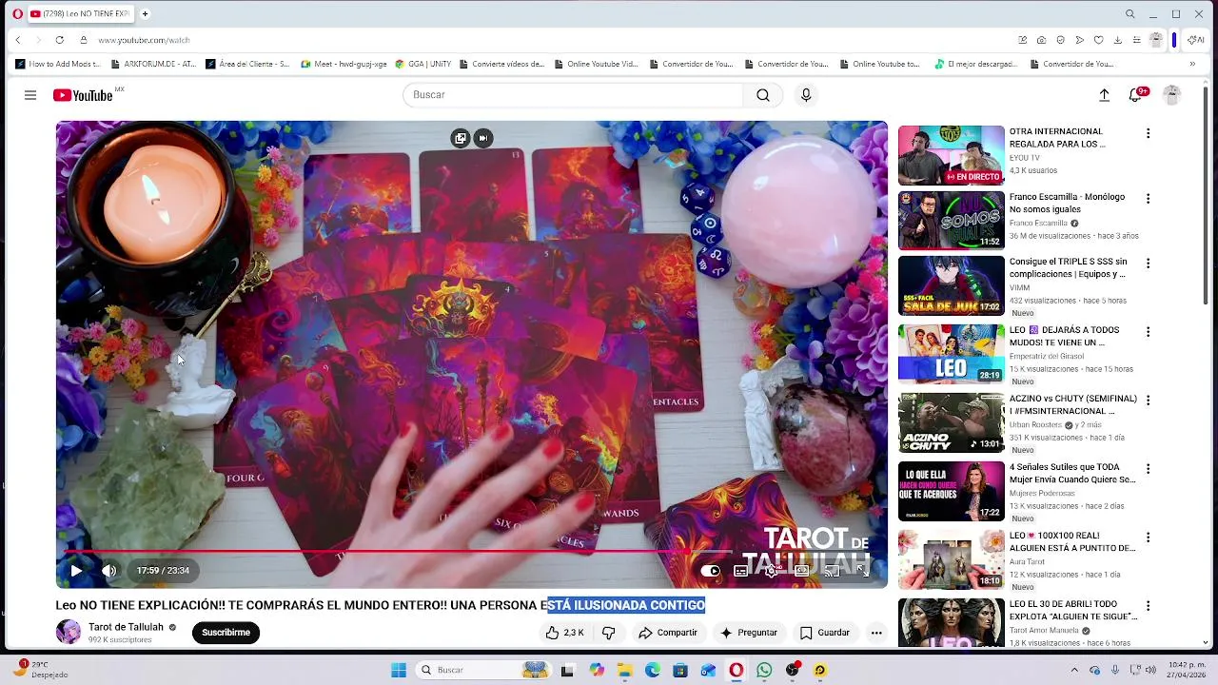Expand hidden bookmarks with double chevron
This screenshot has height=685, width=1218.
pos(1192,65)
